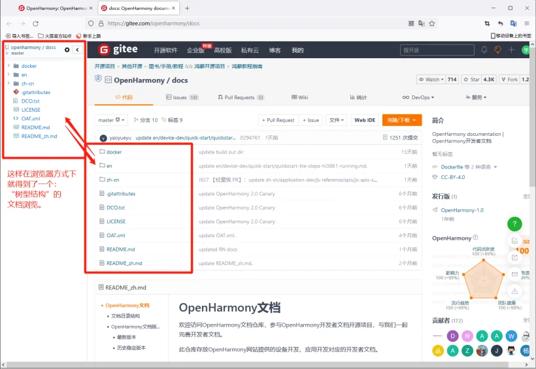The width and height of the screenshot is (536, 369).
Task: Open the DevOps dropdown tab
Action: pyautogui.click(x=418, y=97)
